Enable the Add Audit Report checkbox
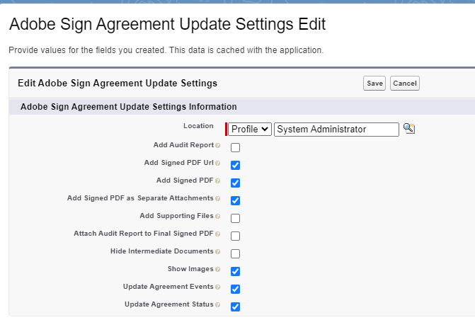 (x=236, y=147)
